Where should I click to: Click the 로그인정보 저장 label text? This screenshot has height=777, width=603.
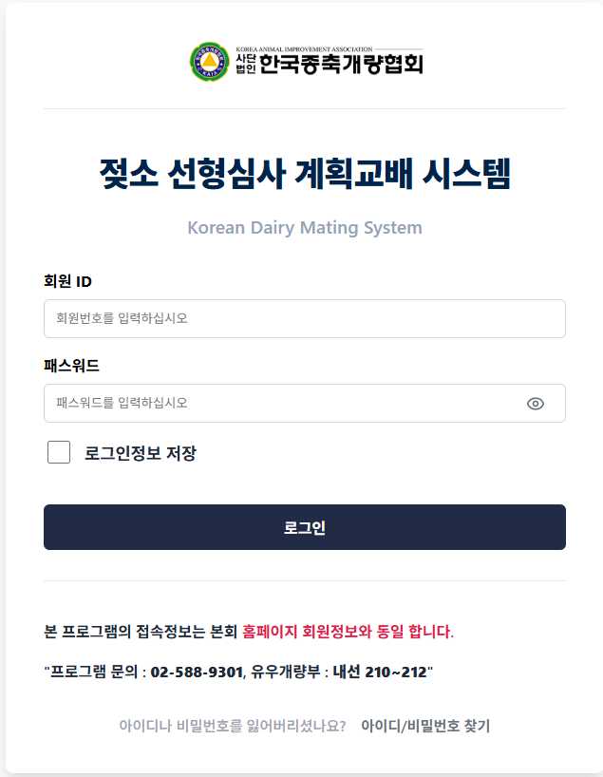click(x=141, y=453)
